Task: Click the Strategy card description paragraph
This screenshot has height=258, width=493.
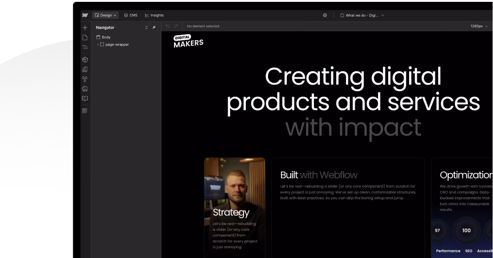Action: tap(235, 235)
